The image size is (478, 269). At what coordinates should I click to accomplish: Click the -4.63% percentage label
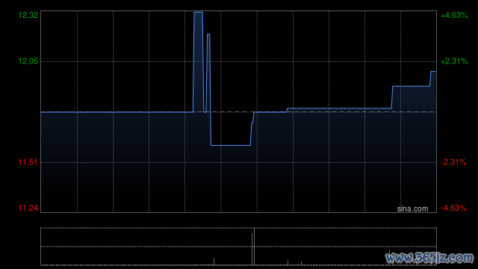pyautogui.click(x=453, y=208)
